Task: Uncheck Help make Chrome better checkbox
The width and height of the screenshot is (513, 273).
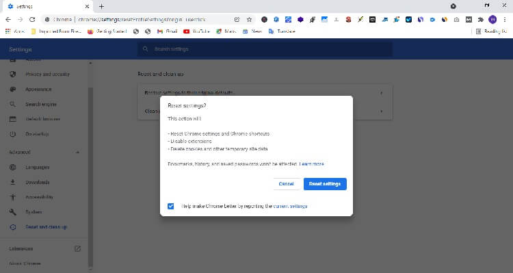Action: (x=171, y=206)
